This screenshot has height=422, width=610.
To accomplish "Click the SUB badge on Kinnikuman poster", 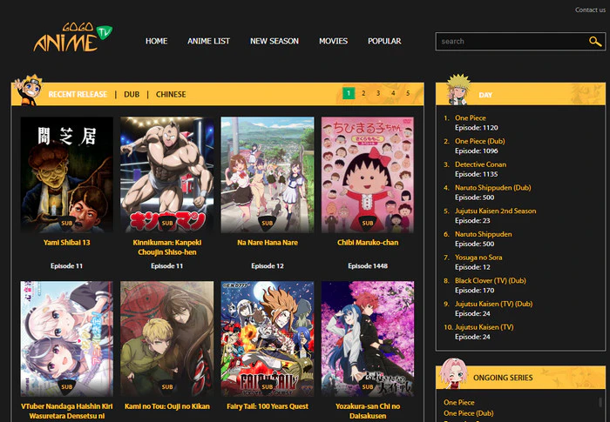I will [x=167, y=223].
